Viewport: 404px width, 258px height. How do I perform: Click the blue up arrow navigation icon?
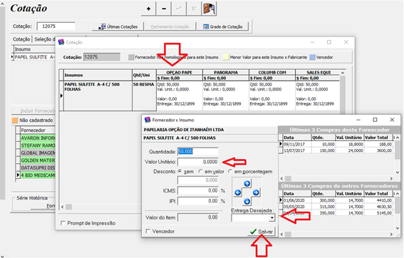pyautogui.click(x=247, y=183)
